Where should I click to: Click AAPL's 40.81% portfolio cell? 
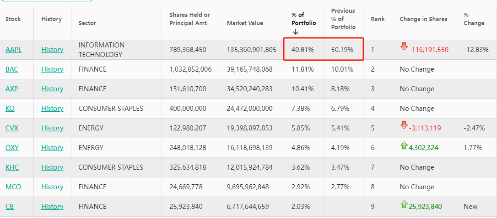click(303, 50)
